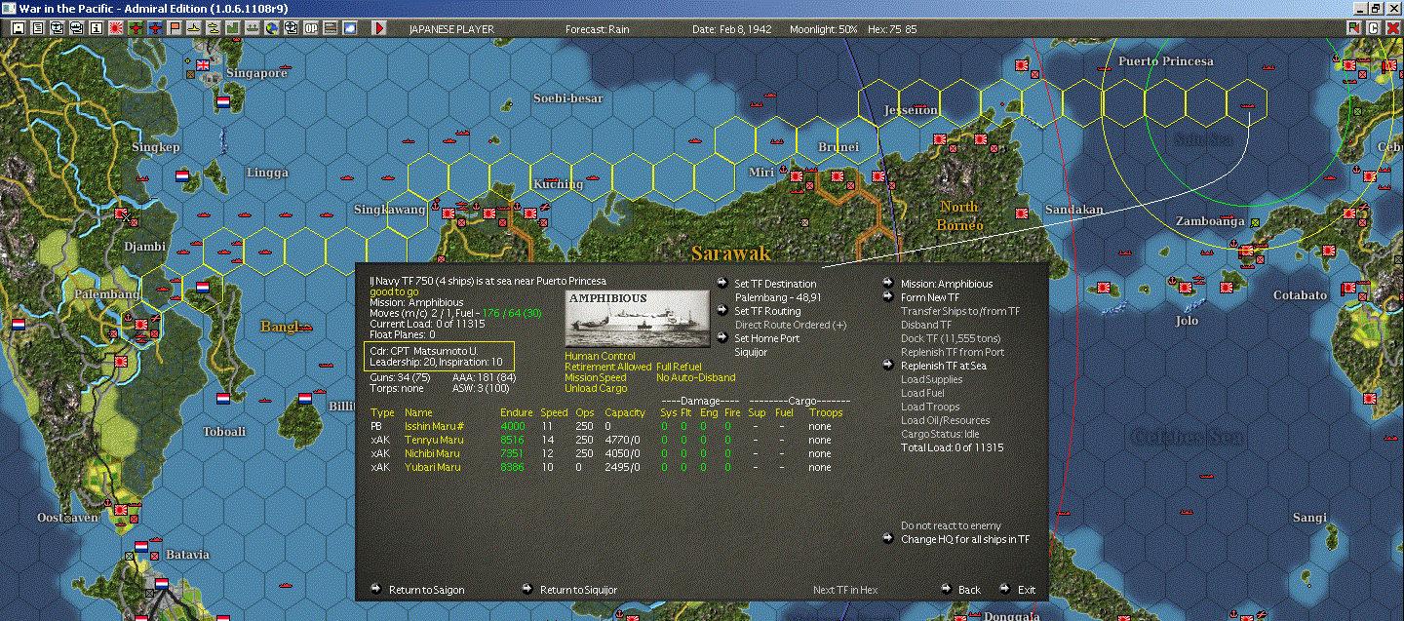Click the Dutch flag icon at Batavia
This screenshot has width=1404, height=621.
click(163, 584)
